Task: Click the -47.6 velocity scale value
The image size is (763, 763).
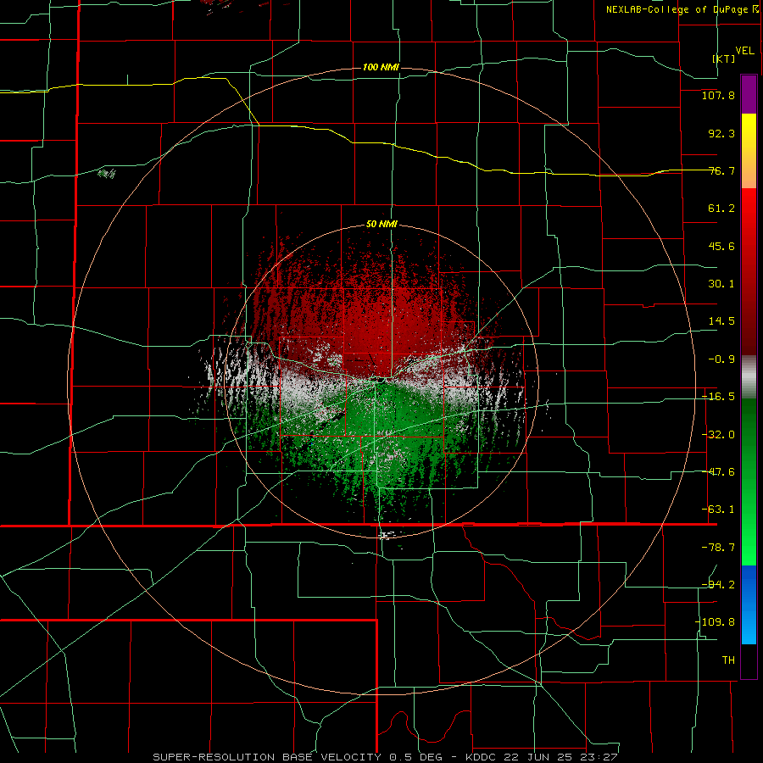Action: coord(718,472)
